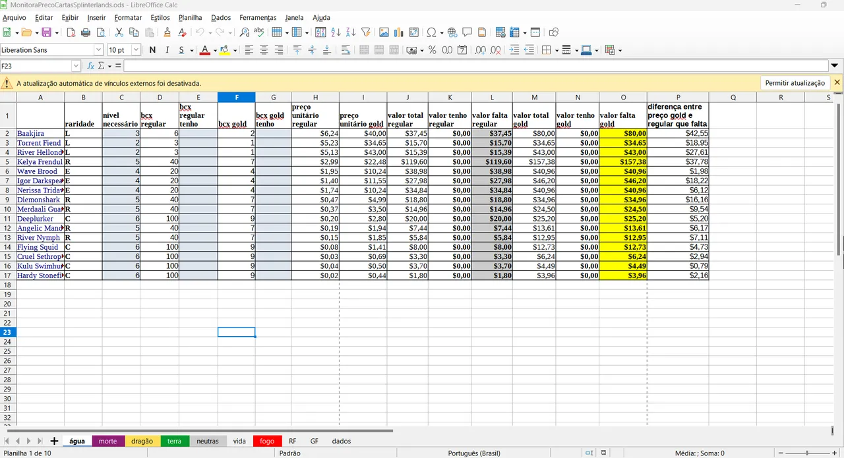Click the Permitir atualização button

[x=795, y=83]
